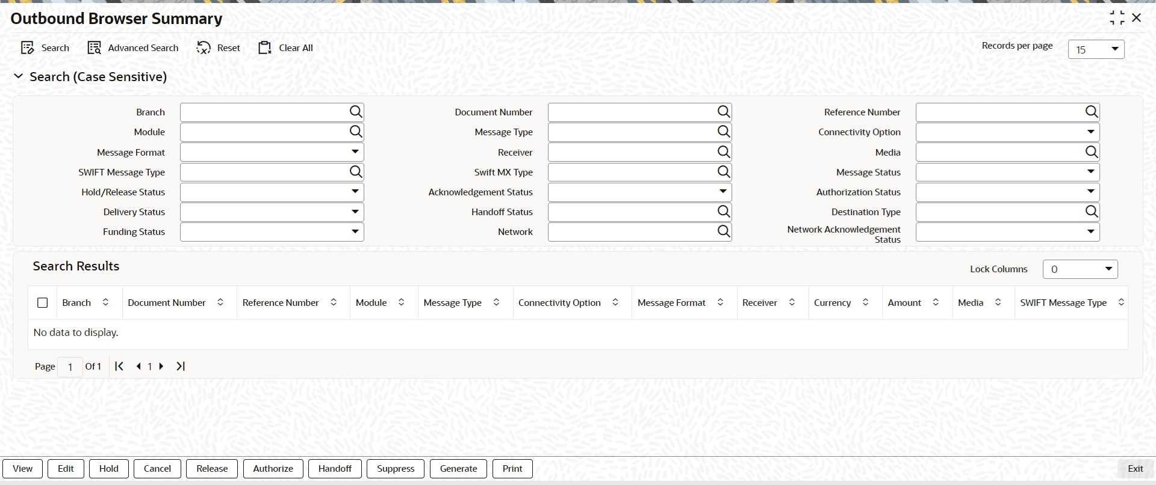Open Message Format dropdown

(272, 152)
